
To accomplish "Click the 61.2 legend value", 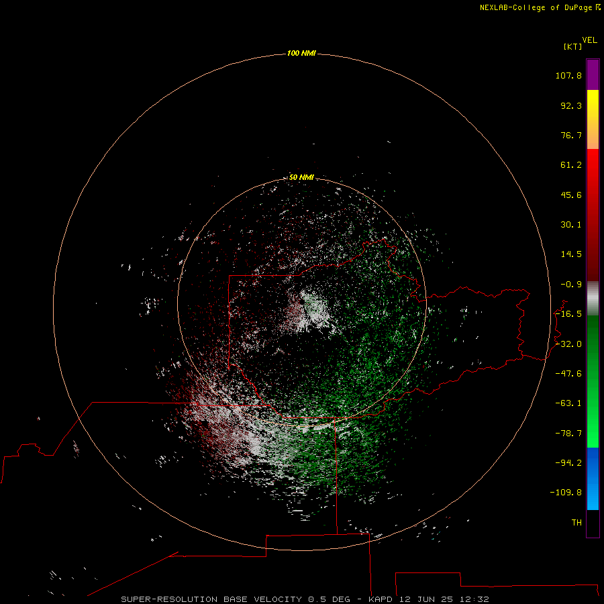I will [x=571, y=165].
